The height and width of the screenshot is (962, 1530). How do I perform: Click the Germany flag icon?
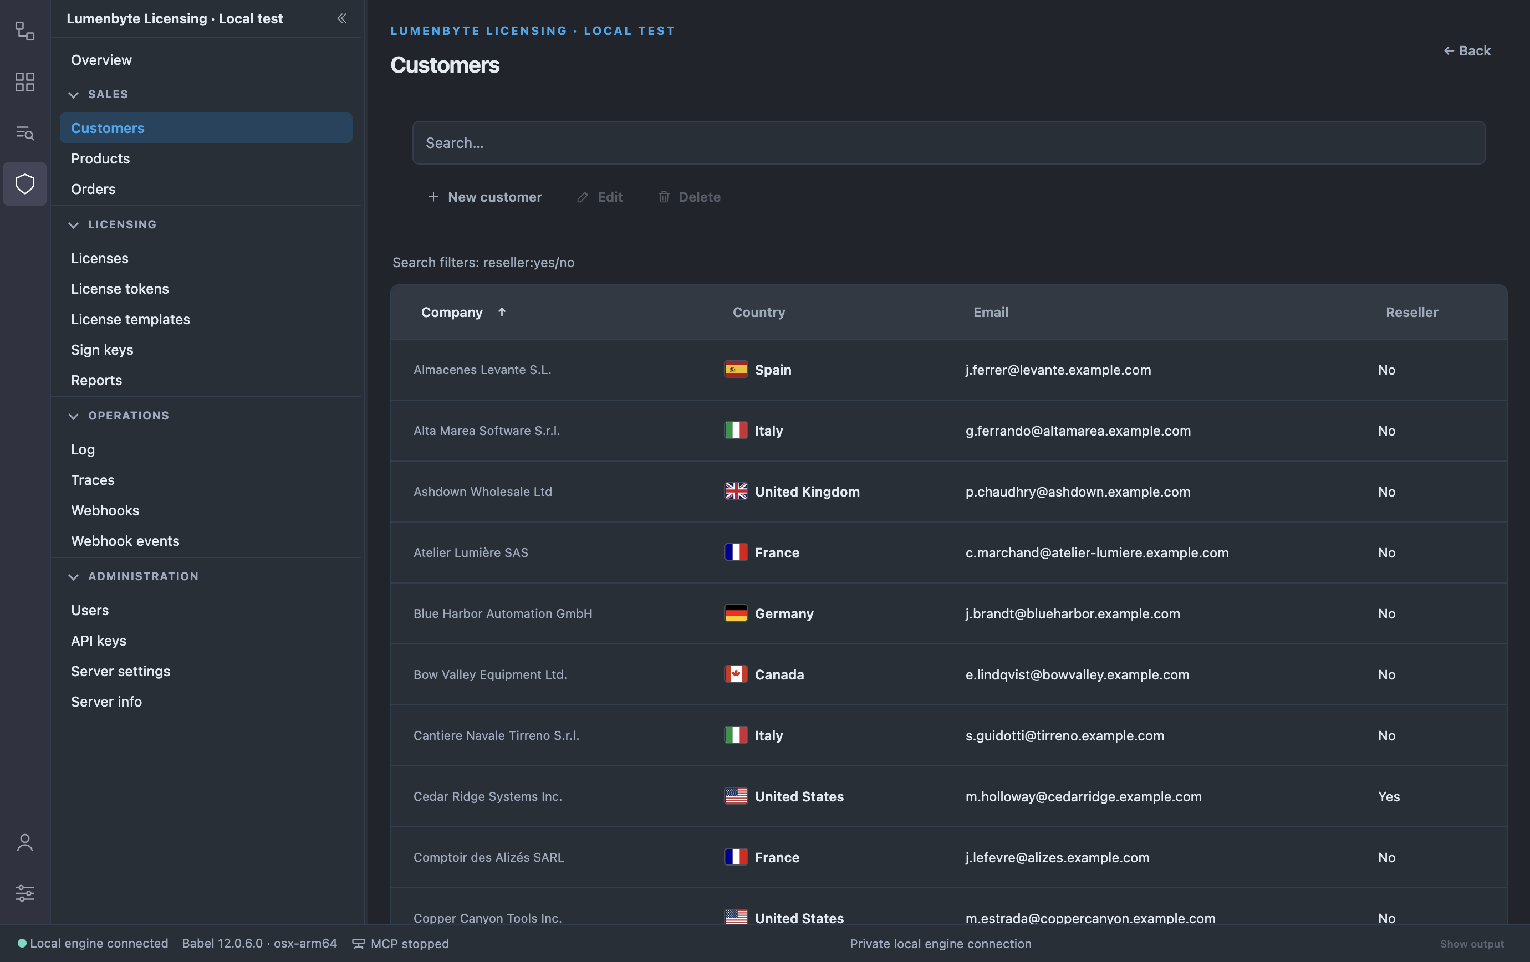click(736, 613)
